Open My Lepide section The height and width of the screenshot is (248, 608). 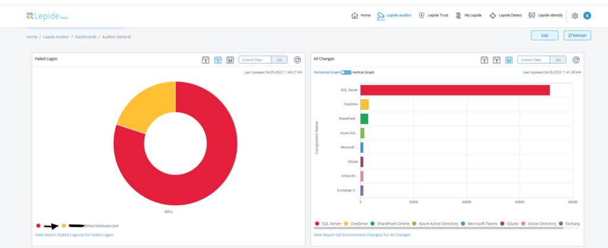(468, 15)
